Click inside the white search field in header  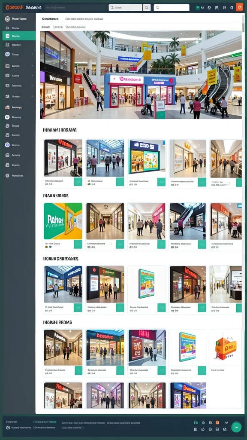pyautogui.click(x=172, y=8)
